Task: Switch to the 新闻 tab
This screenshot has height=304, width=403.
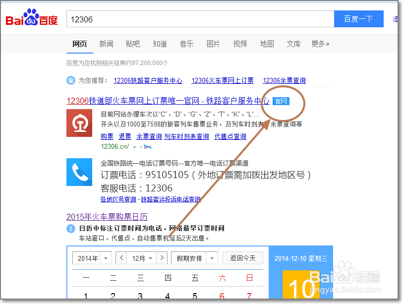Action: coord(106,44)
